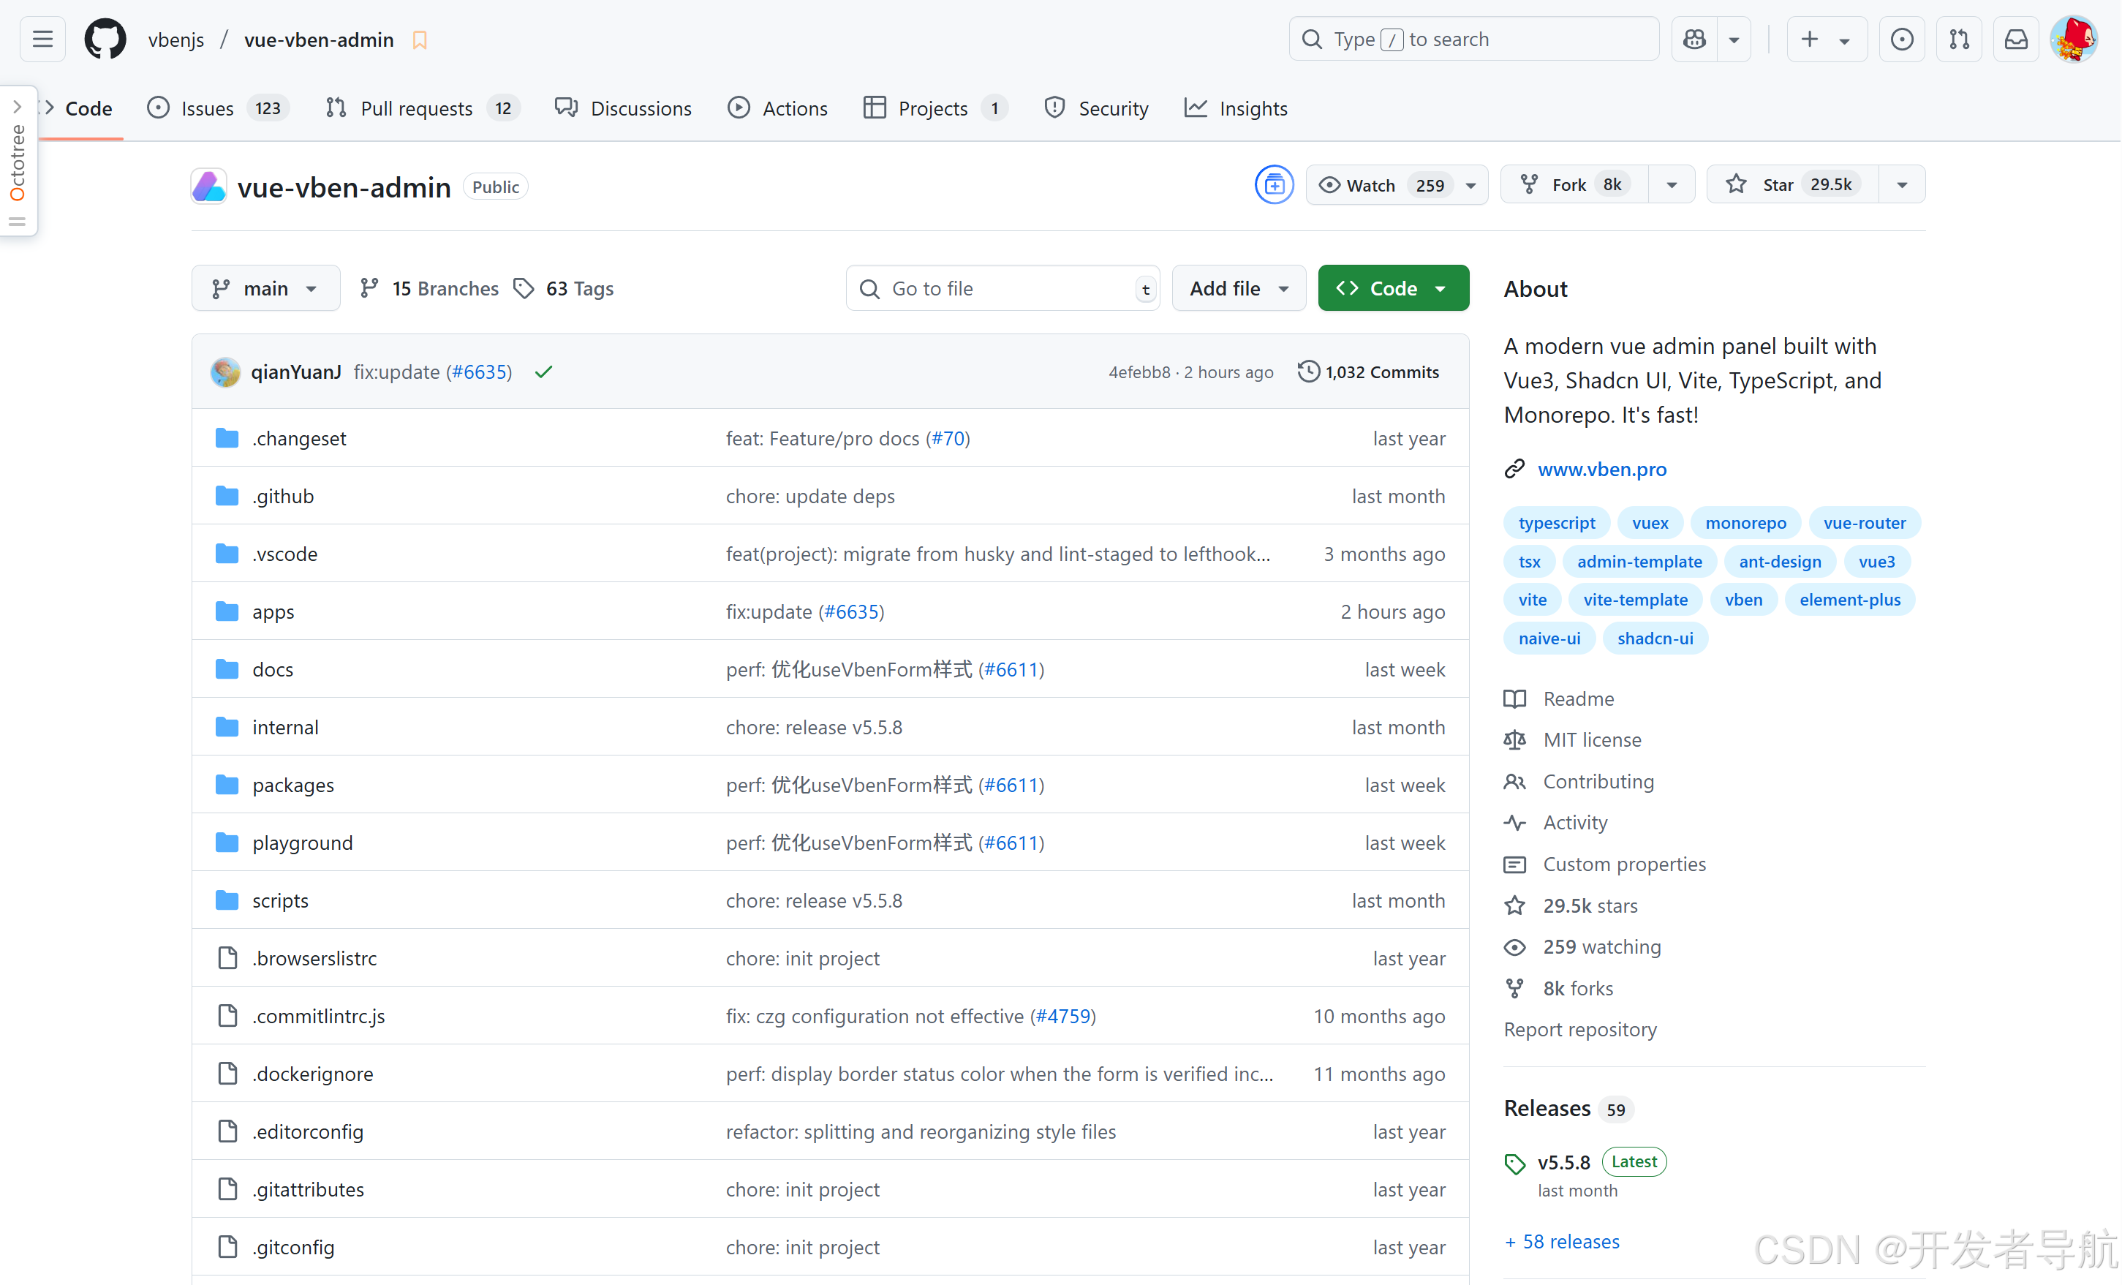The width and height of the screenshot is (2122, 1285).
Task: Expand the Octotree side panel
Action: click(18, 107)
